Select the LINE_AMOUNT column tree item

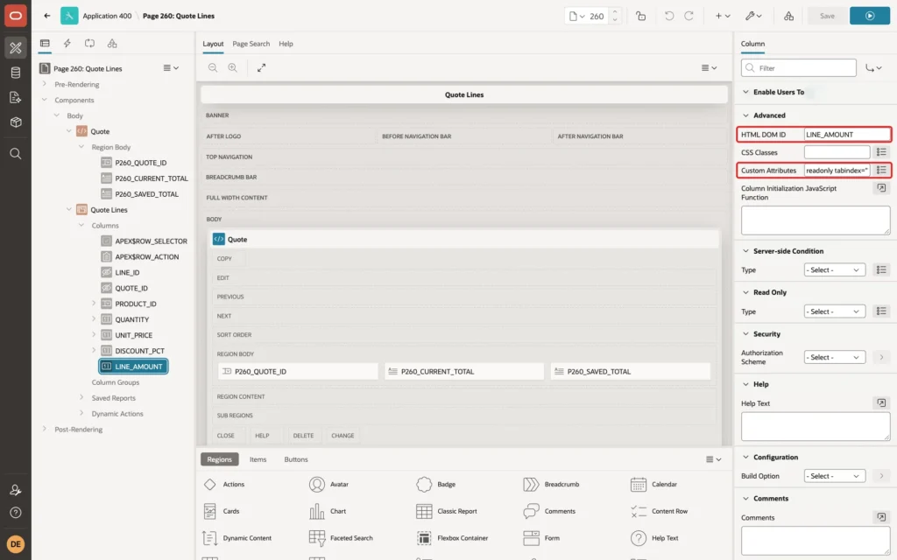133,367
